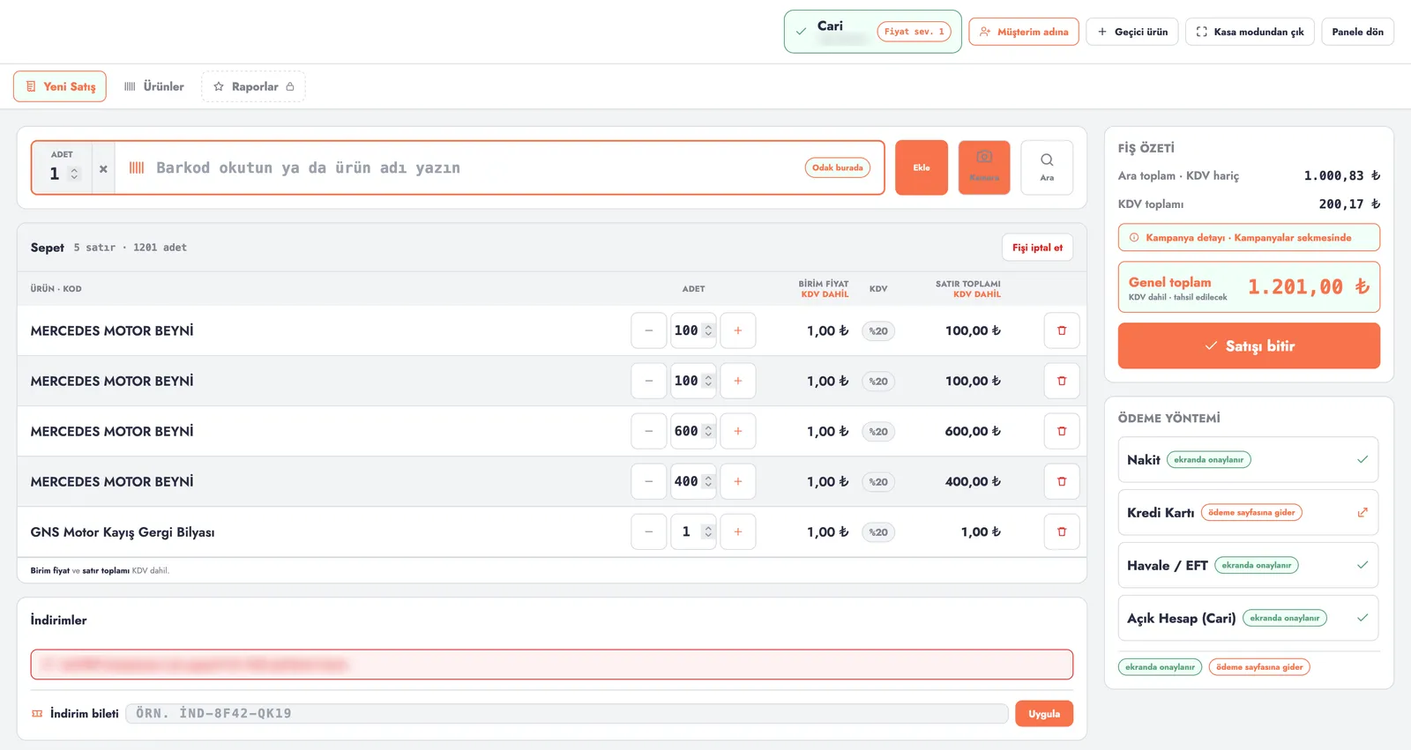Decrease quantity with minus on 600 row
1411x750 pixels.
point(649,431)
